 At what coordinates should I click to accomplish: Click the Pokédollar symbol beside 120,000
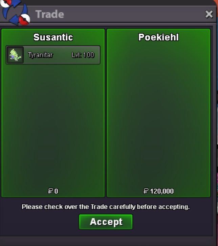click(x=146, y=191)
